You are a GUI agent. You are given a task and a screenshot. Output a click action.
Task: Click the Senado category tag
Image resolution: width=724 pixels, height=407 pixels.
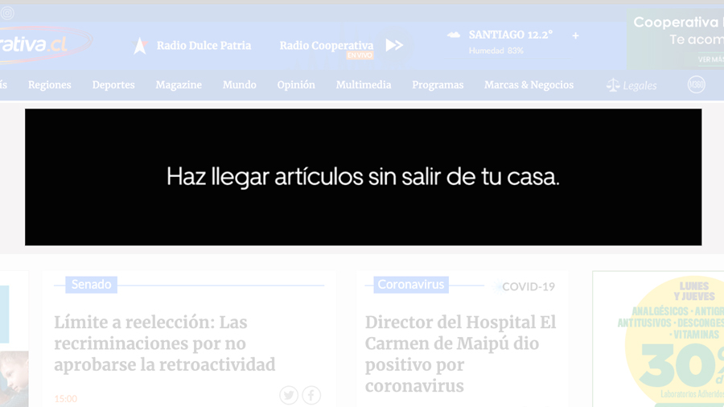pos(92,285)
